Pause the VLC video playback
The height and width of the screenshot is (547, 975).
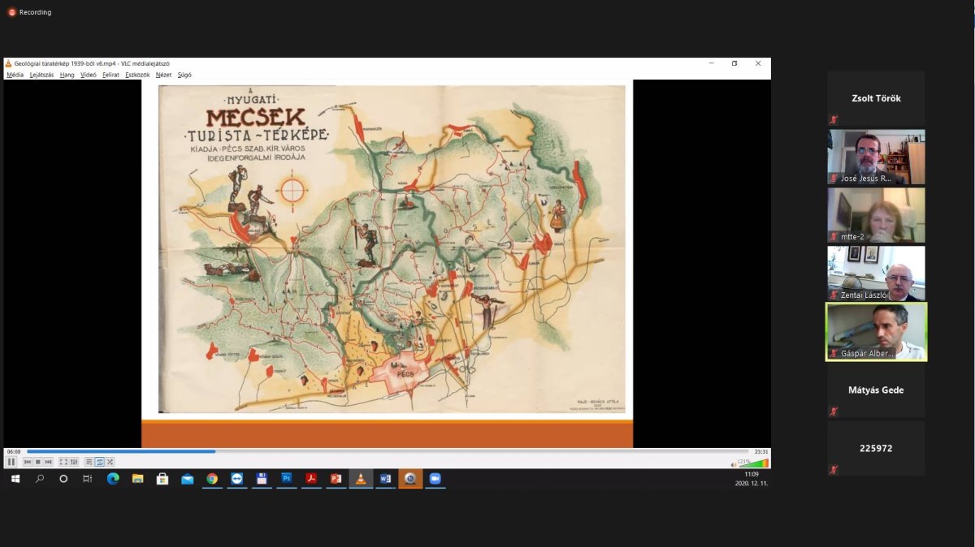pyautogui.click(x=11, y=462)
